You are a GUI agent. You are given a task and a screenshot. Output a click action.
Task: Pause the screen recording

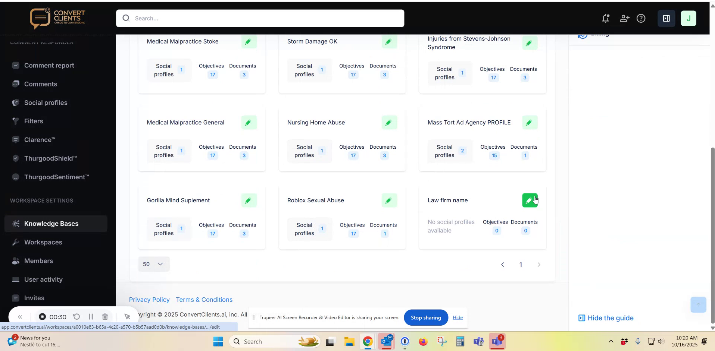(x=91, y=317)
